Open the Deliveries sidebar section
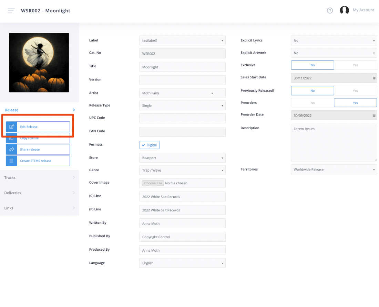This screenshot has height=307, width=379. click(39, 193)
